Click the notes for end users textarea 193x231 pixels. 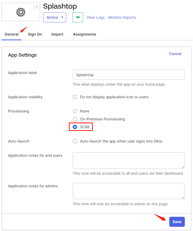click(x=129, y=160)
